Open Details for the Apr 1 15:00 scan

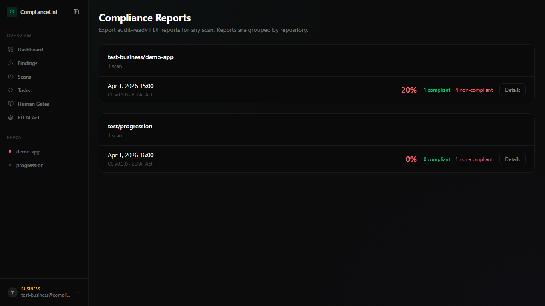(513, 90)
